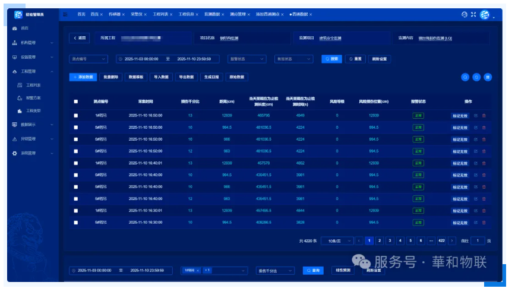Click the edit icon in the first table row
515x298 pixels.
click(475, 116)
